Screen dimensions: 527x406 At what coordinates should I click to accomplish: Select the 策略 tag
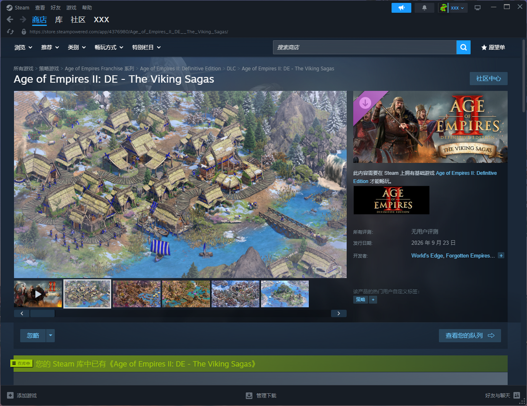[x=361, y=300]
